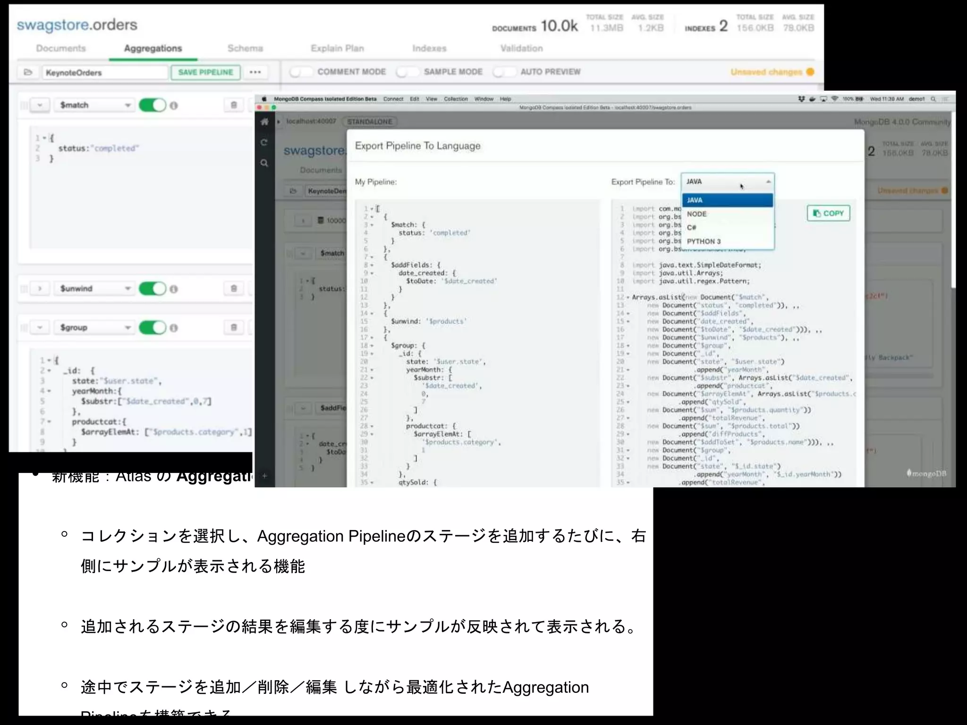
Task: Click the folder icon beside KeynoteDemo in the Compass window
Action: [x=293, y=191]
